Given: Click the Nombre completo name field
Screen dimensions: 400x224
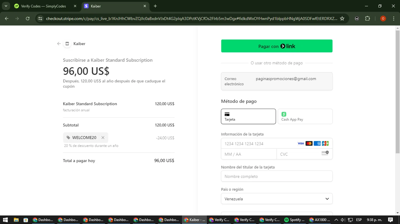Looking at the screenshot, I should pos(277,176).
